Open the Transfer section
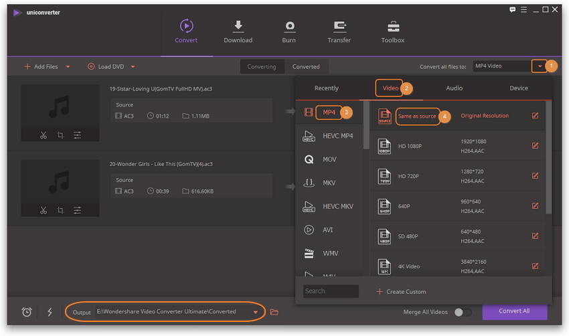The height and width of the screenshot is (336, 569). [339, 31]
